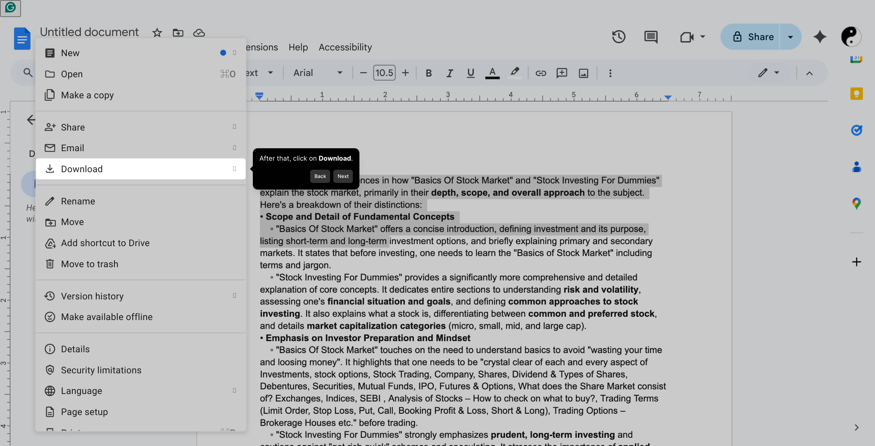Open the Gemini sparkle icon

click(820, 37)
